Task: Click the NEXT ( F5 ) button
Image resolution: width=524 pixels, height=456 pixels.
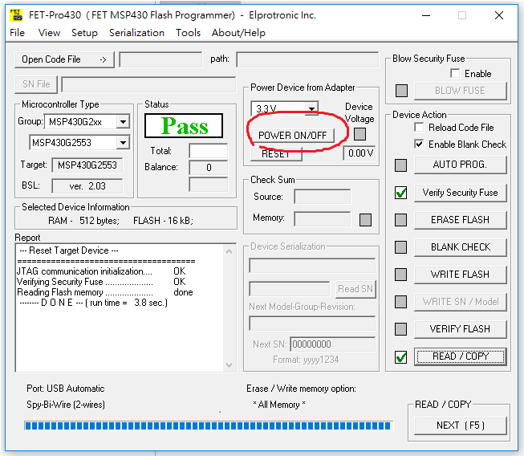Action: point(460,425)
